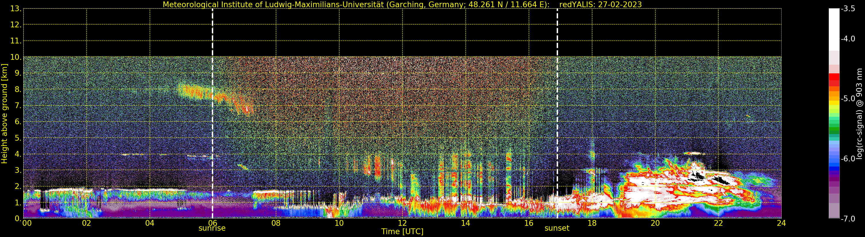
Task: Click the colorbar value "-3.5"
Action: [x=848, y=9]
